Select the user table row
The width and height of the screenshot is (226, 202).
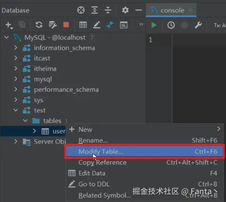click(33, 131)
